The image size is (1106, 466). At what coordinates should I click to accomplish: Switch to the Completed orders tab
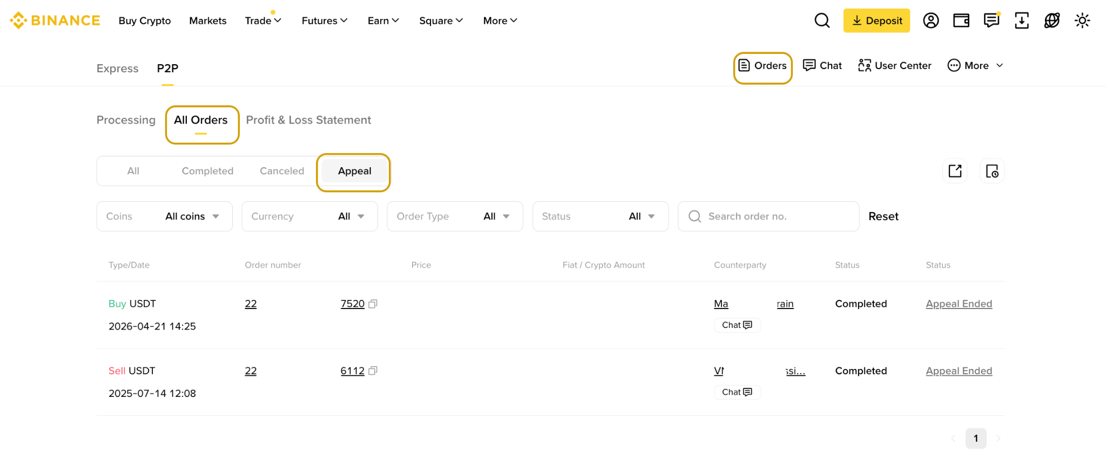pyautogui.click(x=207, y=171)
